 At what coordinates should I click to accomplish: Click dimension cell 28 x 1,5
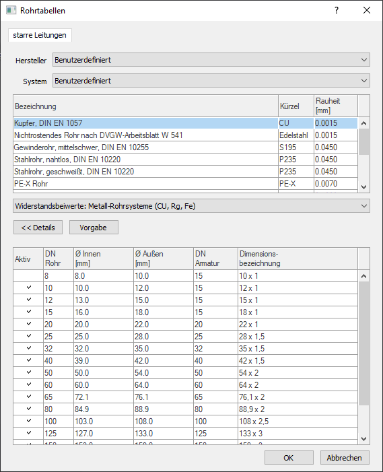pos(298,336)
